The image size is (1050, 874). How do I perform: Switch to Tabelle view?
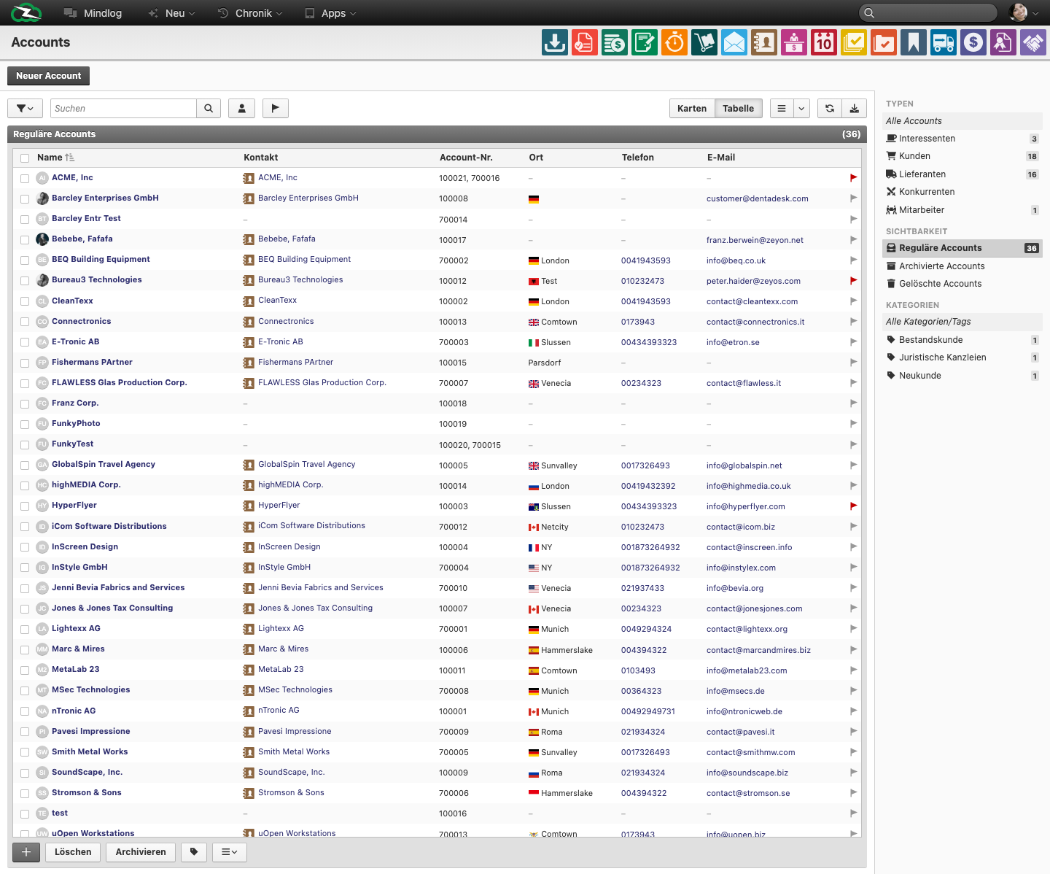coord(739,108)
